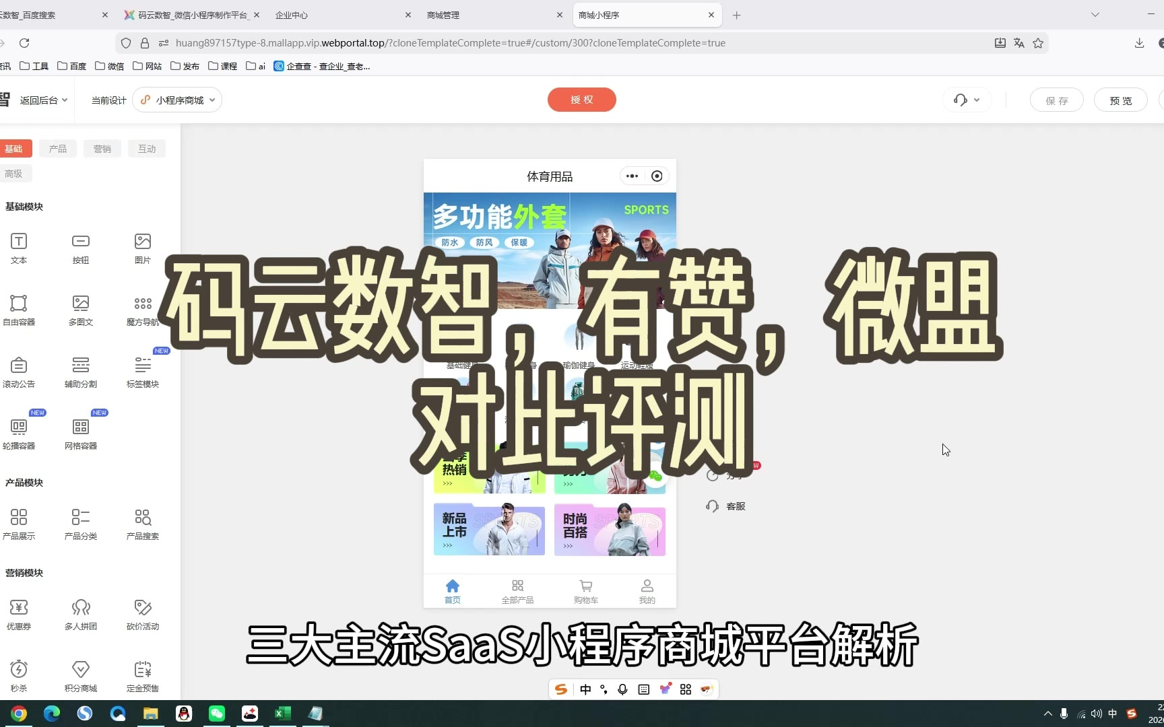Open WeChat from the Windows taskbar

point(217,714)
